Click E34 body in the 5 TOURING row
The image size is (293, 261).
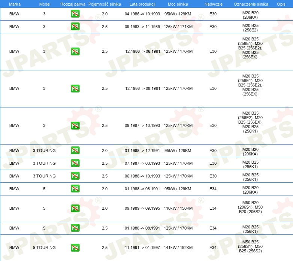click(213, 248)
